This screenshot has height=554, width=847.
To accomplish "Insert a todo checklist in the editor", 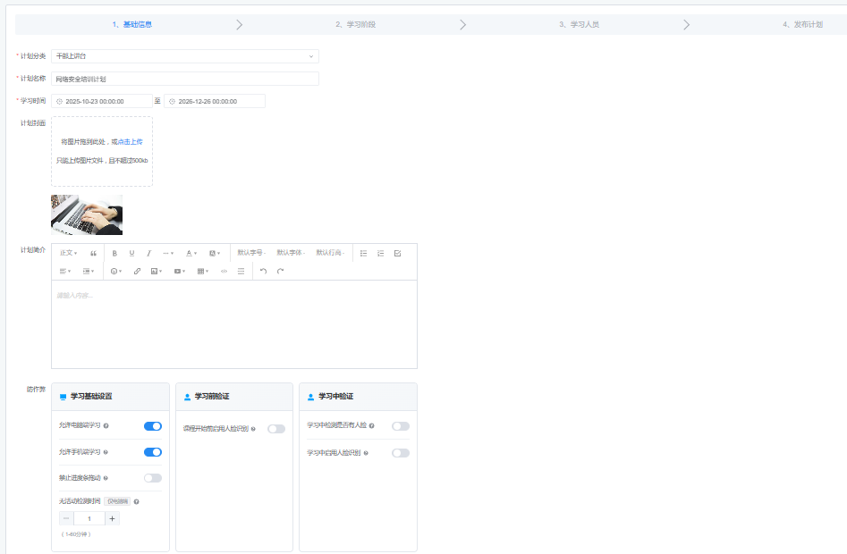I will (397, 253).
